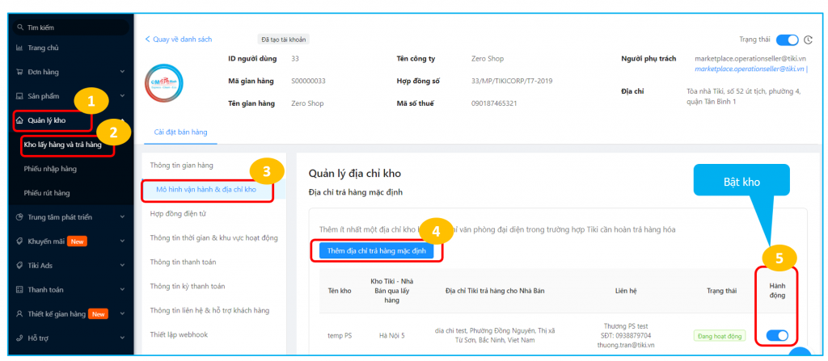This screenshot has height=361, width=828.
Task: Click the thuong.tran@tiki.vn contact email
Action: click(626, 345)
